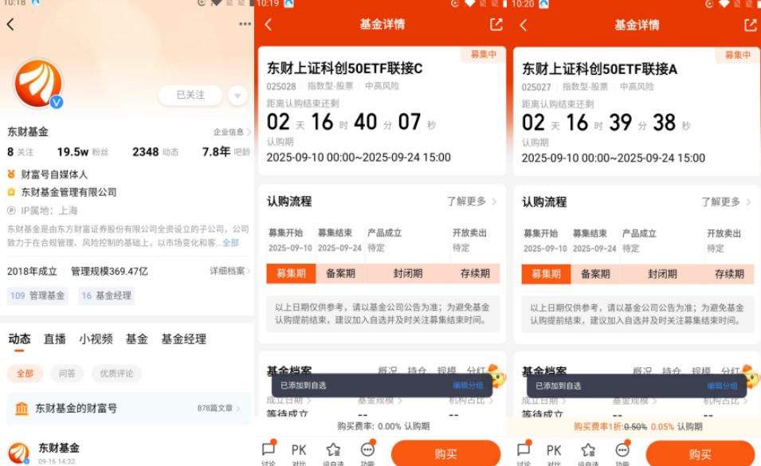Go back from the 联接A fund detail page

click(524, 25)
